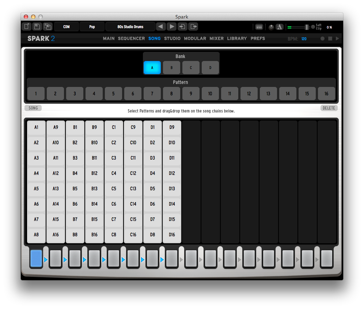Click the tempo knob icon in the toolbar
This screenshot has width=364, height=309.
pos(271,27)
